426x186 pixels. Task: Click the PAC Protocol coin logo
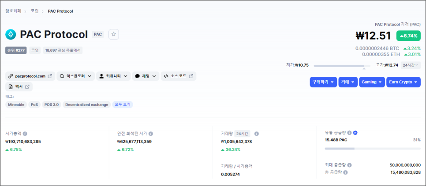pyautogui.click(x=11, y=35)
